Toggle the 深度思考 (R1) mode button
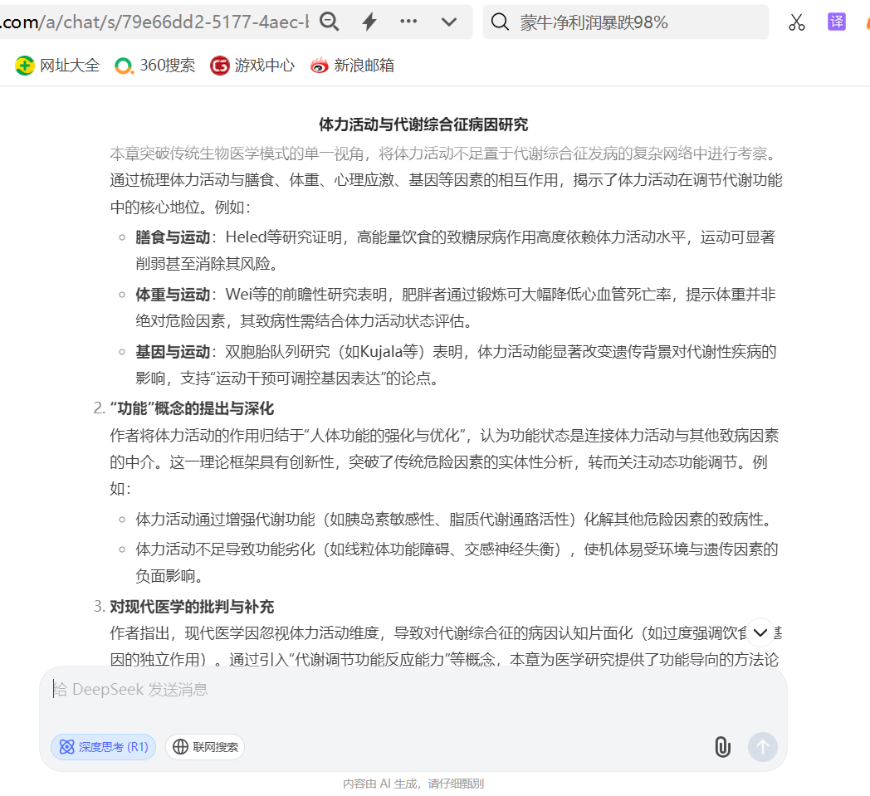This screenshot has height=796, width=870. pos(103,747)
